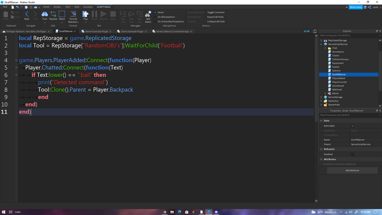
Task: Select the On All Exceptions option
Action: 165,17
